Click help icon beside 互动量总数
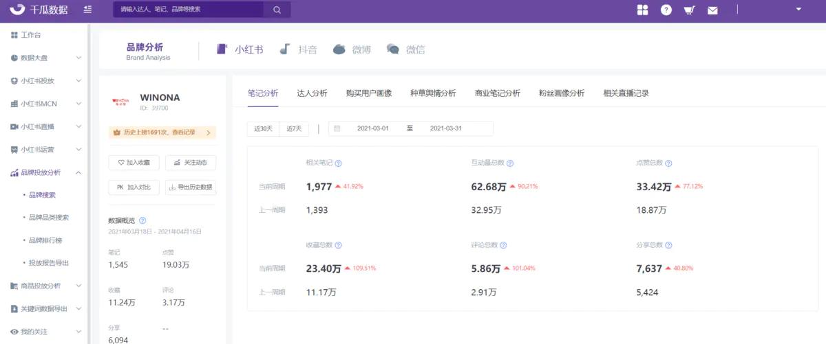This screenshot has width=826, height=344. click(510, 163)
